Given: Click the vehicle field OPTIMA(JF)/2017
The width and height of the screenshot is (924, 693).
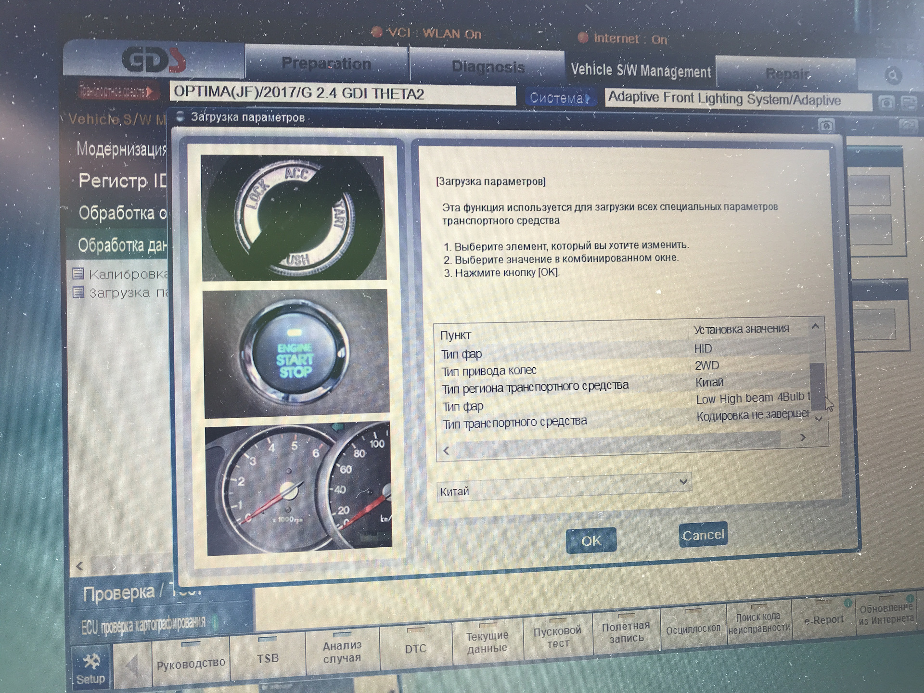Looking at the screenshot, I should point(343,94).
